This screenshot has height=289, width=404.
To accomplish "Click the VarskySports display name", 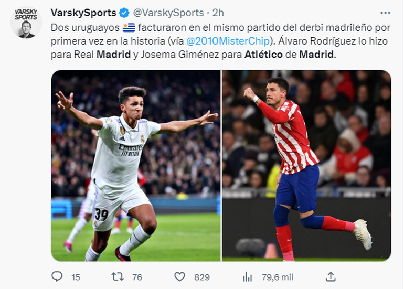I will pyautogui.click(x=83, y=13).
